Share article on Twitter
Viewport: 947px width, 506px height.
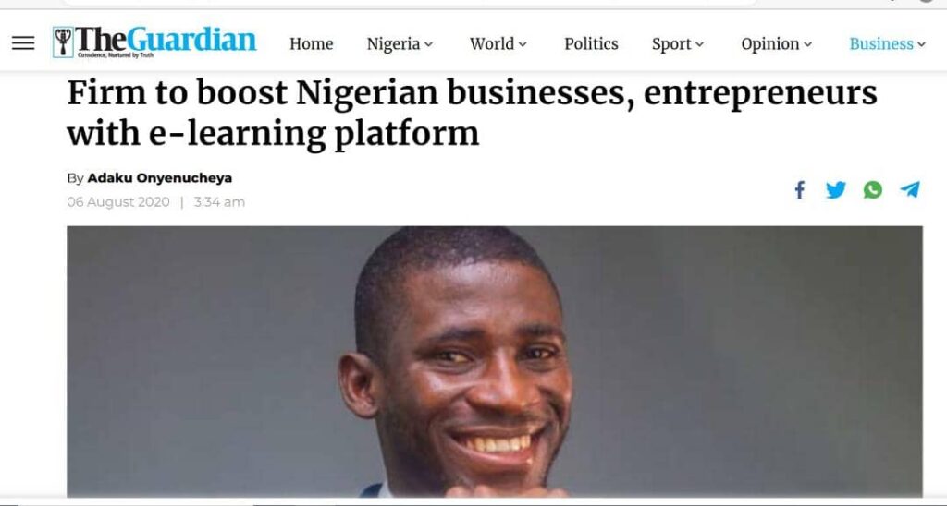836,190
